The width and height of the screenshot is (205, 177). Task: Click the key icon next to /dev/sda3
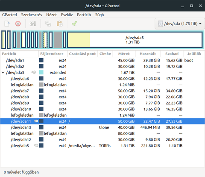tap(34, 72)
